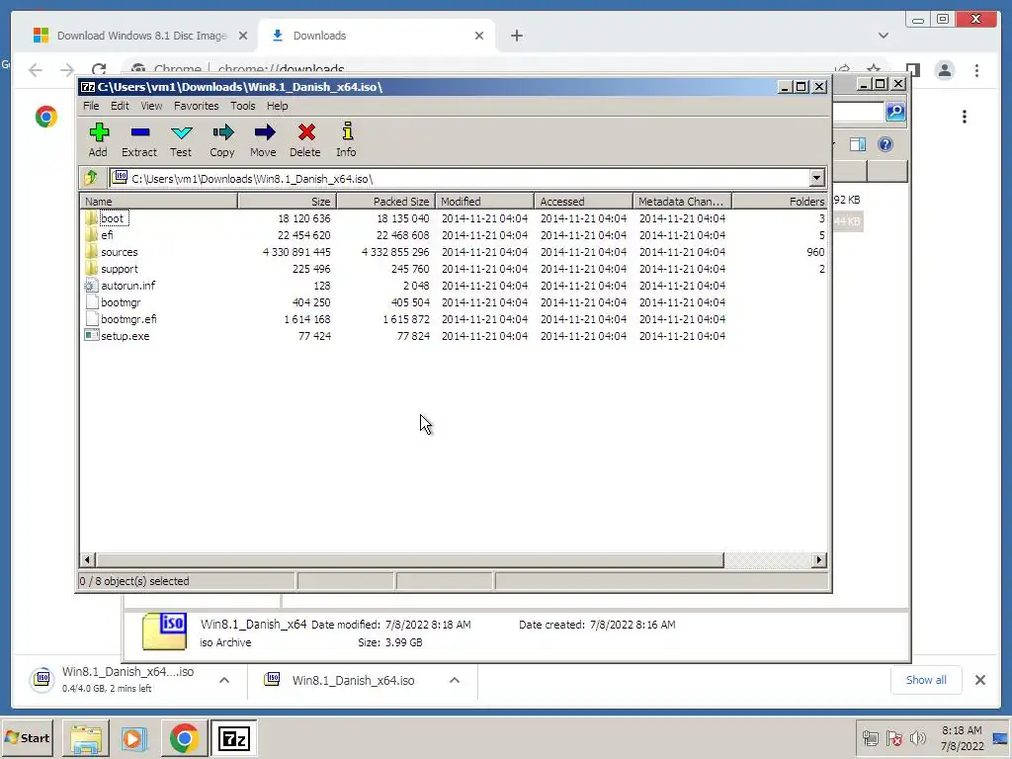Expand options for the downloading Win8.1 ISO item
The height and width of the screenshot is (759, 1012).
coord(224,680)
